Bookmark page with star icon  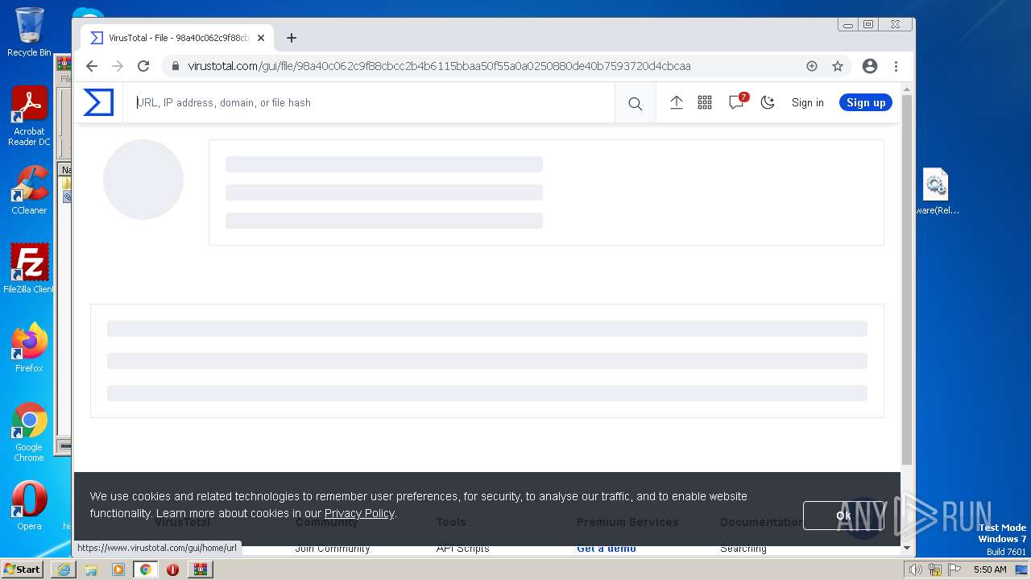point(838,66)
